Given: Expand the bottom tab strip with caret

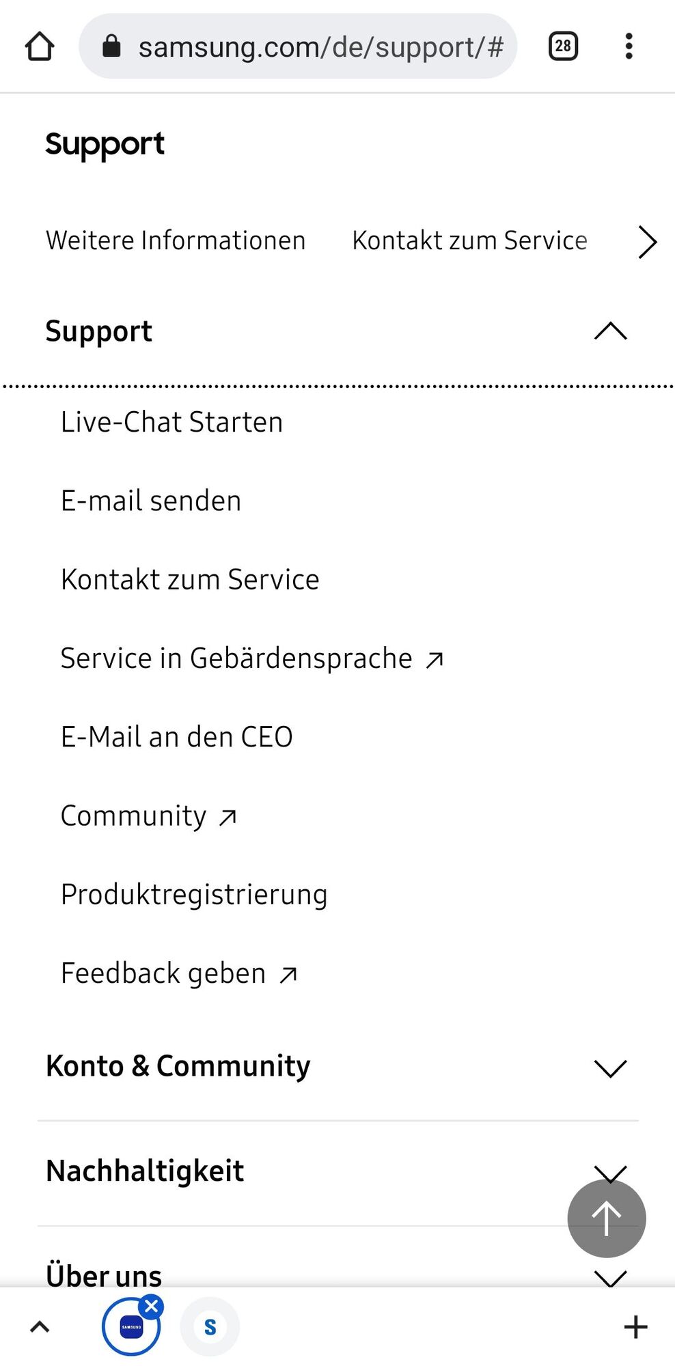Looking at the screenshot, I should (40, 1326).
